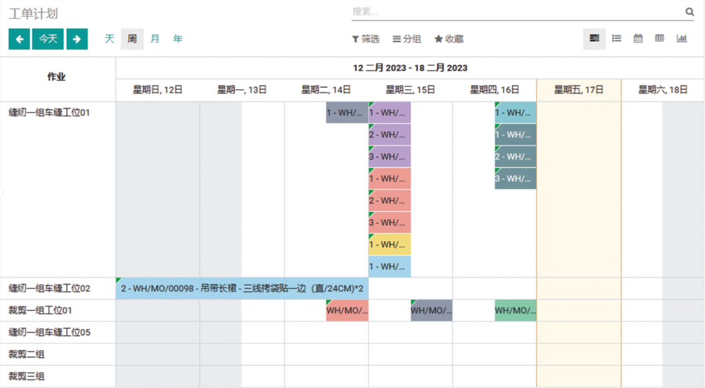Select yellow work order block on Wednesday
Image resolution: width=705 pixels, height=388 pixels.
pyautogui.click(x=390, y=244)
